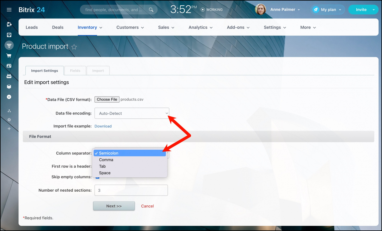
Task: Open the Customers menu
Action: (130, 27)
